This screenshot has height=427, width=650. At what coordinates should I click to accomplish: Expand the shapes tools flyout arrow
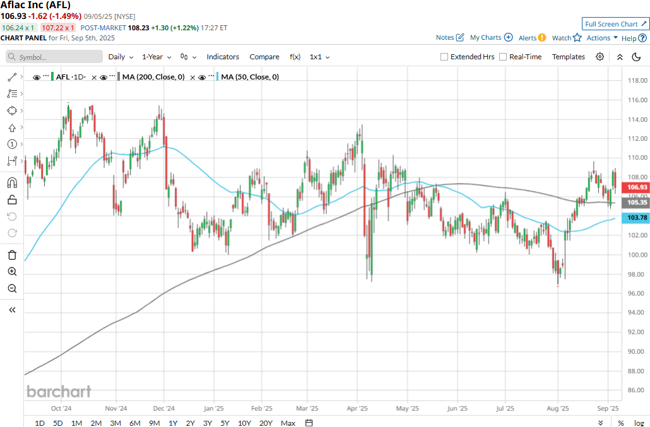pos(21,110)
